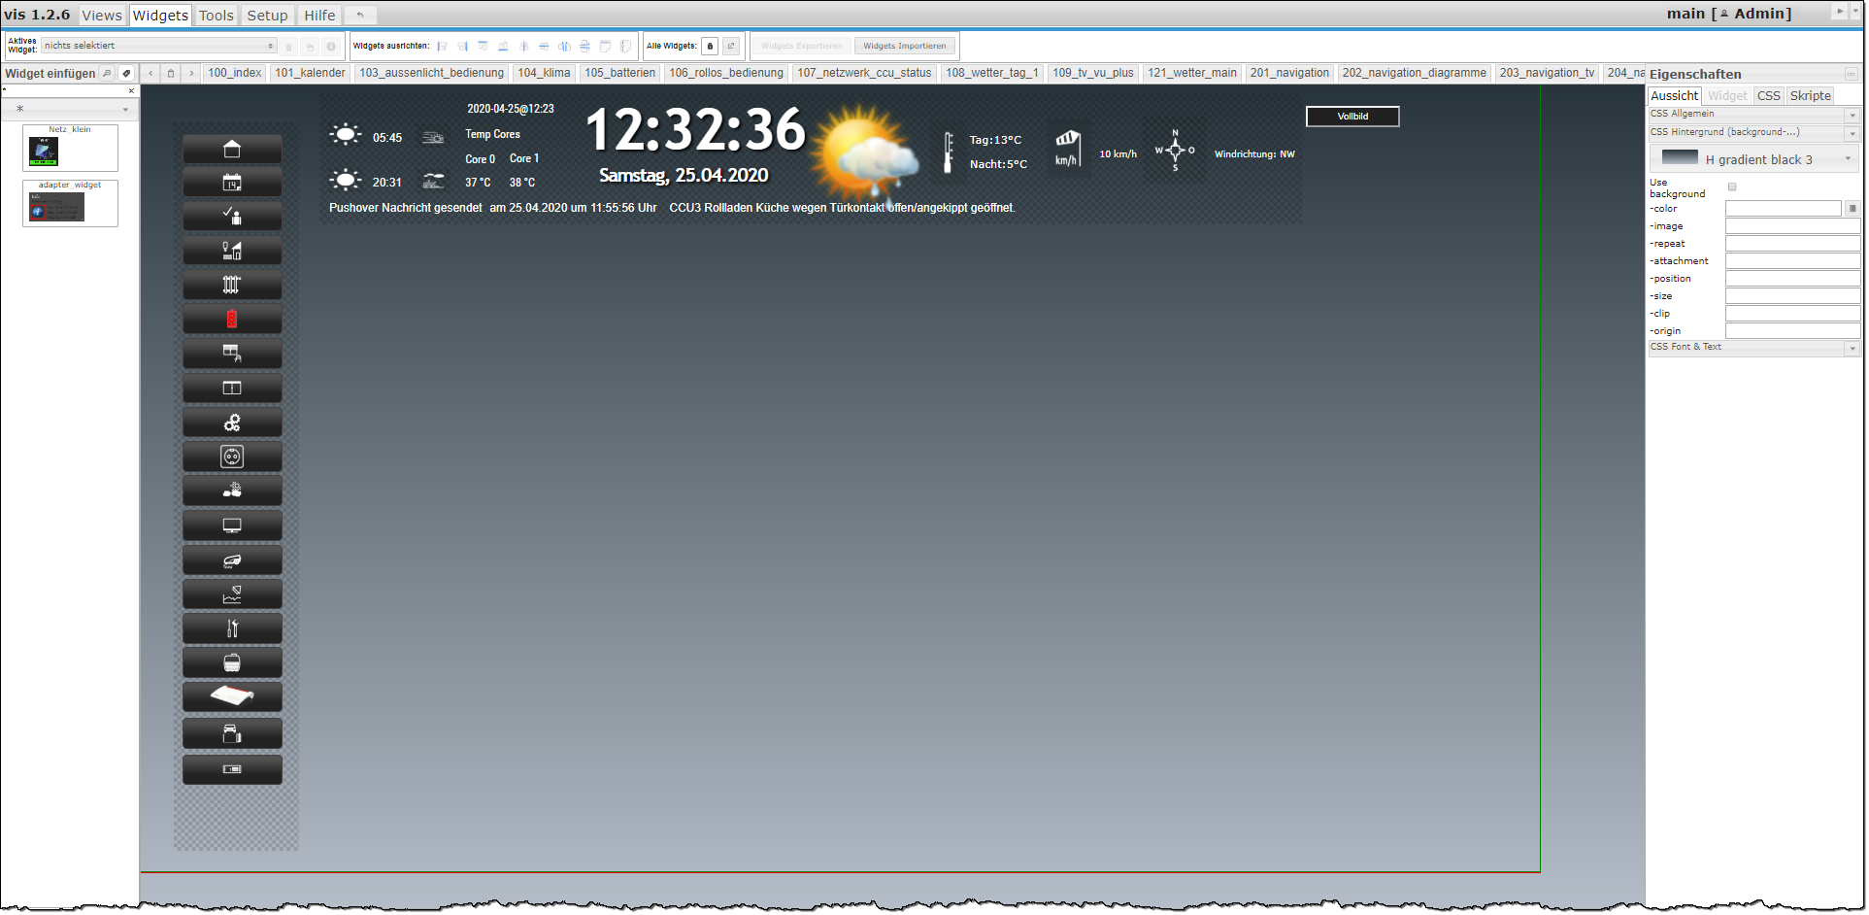The height and width of the screenshot is (915, 1869).
Task: Open the Views menu
Action: pos(102,16)
